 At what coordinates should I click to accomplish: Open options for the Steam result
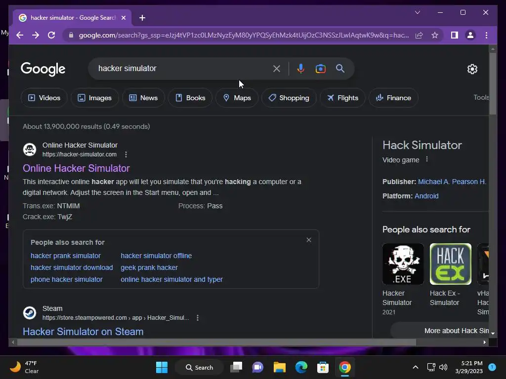tap(198, 318)
